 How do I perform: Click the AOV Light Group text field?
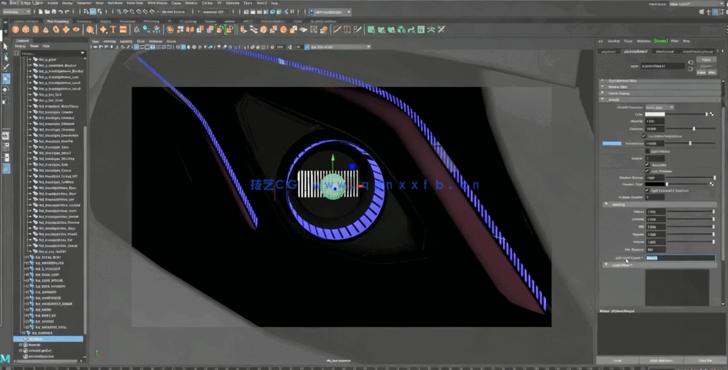[680, 258]
